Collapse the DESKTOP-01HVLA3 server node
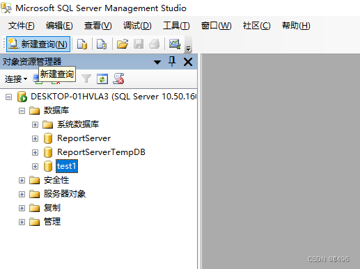Image resolution: width=360 pixels, height=269 pixels. pyautogui.click(x=8, y=97)
